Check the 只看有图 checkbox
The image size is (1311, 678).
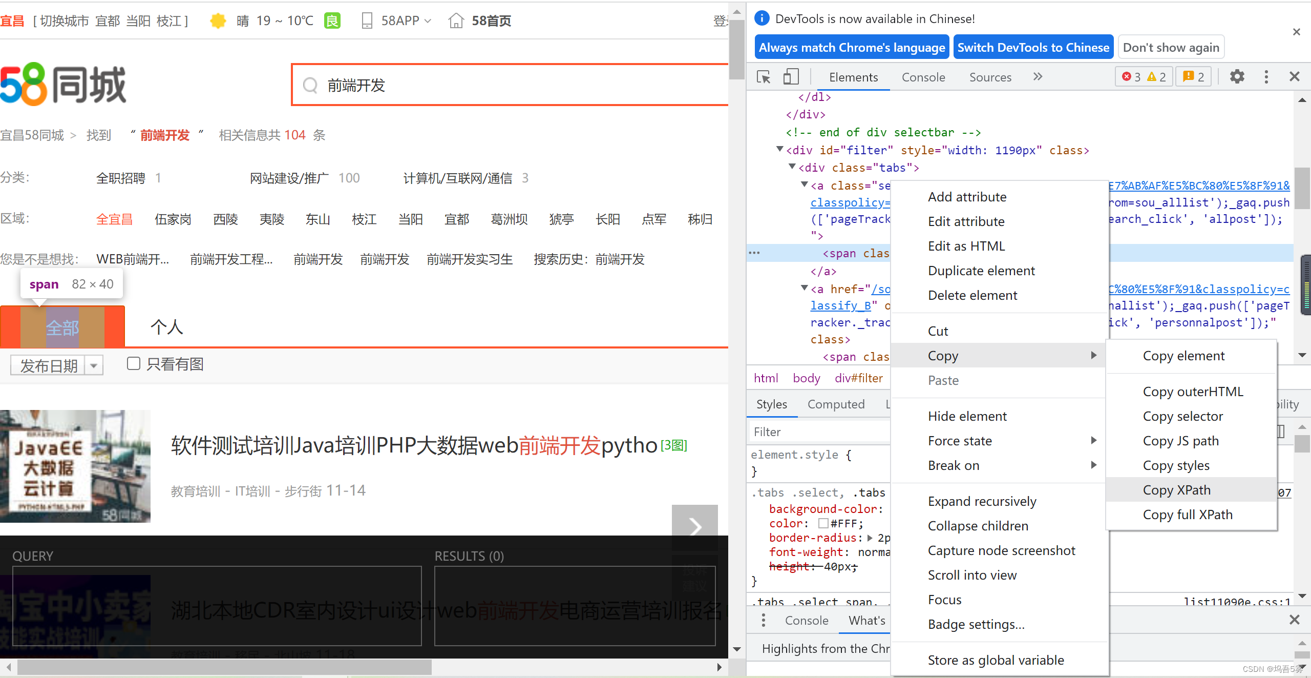coord(134,363)
